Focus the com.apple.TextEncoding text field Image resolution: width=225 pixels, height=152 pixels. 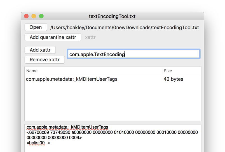[133, 54]
